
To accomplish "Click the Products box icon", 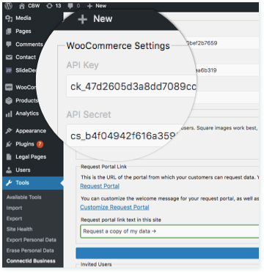I will (x=9, y=100).
